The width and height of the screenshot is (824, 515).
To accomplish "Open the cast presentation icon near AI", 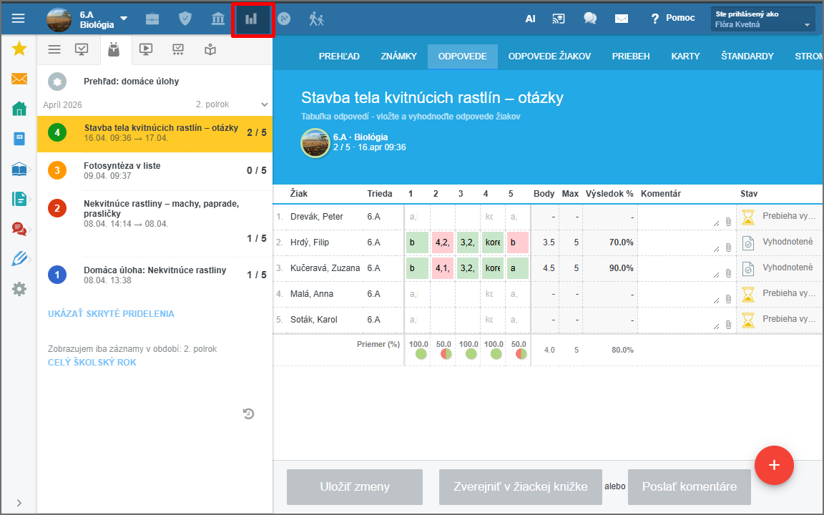I will [x=559, y=19].
